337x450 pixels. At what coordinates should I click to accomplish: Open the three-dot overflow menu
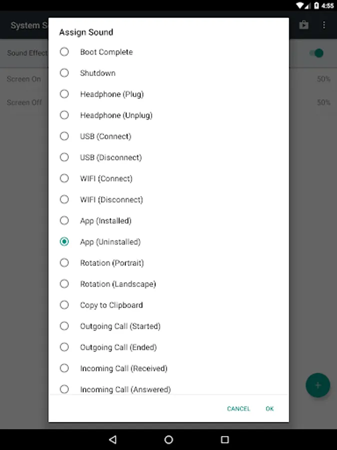324,25
